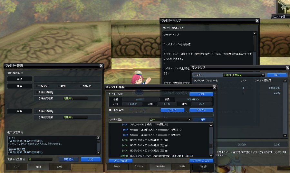
Task: Click down arrow in 権限設定案内 text box
Action: [98, 153]
